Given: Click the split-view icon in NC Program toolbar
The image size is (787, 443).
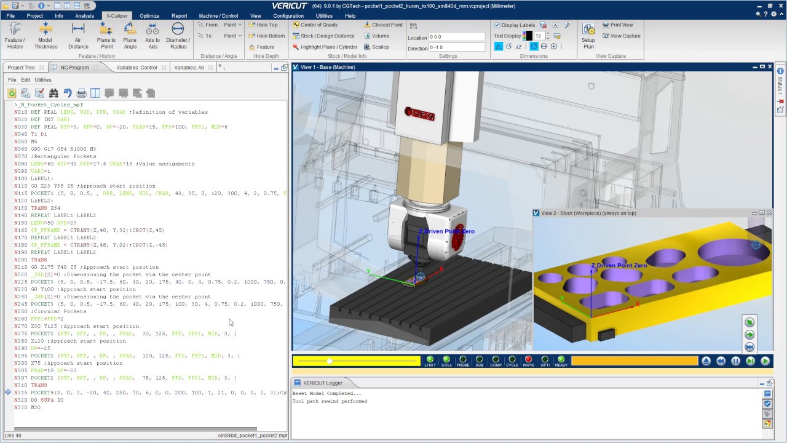Looking at the screenshot, I should [95, 93].
